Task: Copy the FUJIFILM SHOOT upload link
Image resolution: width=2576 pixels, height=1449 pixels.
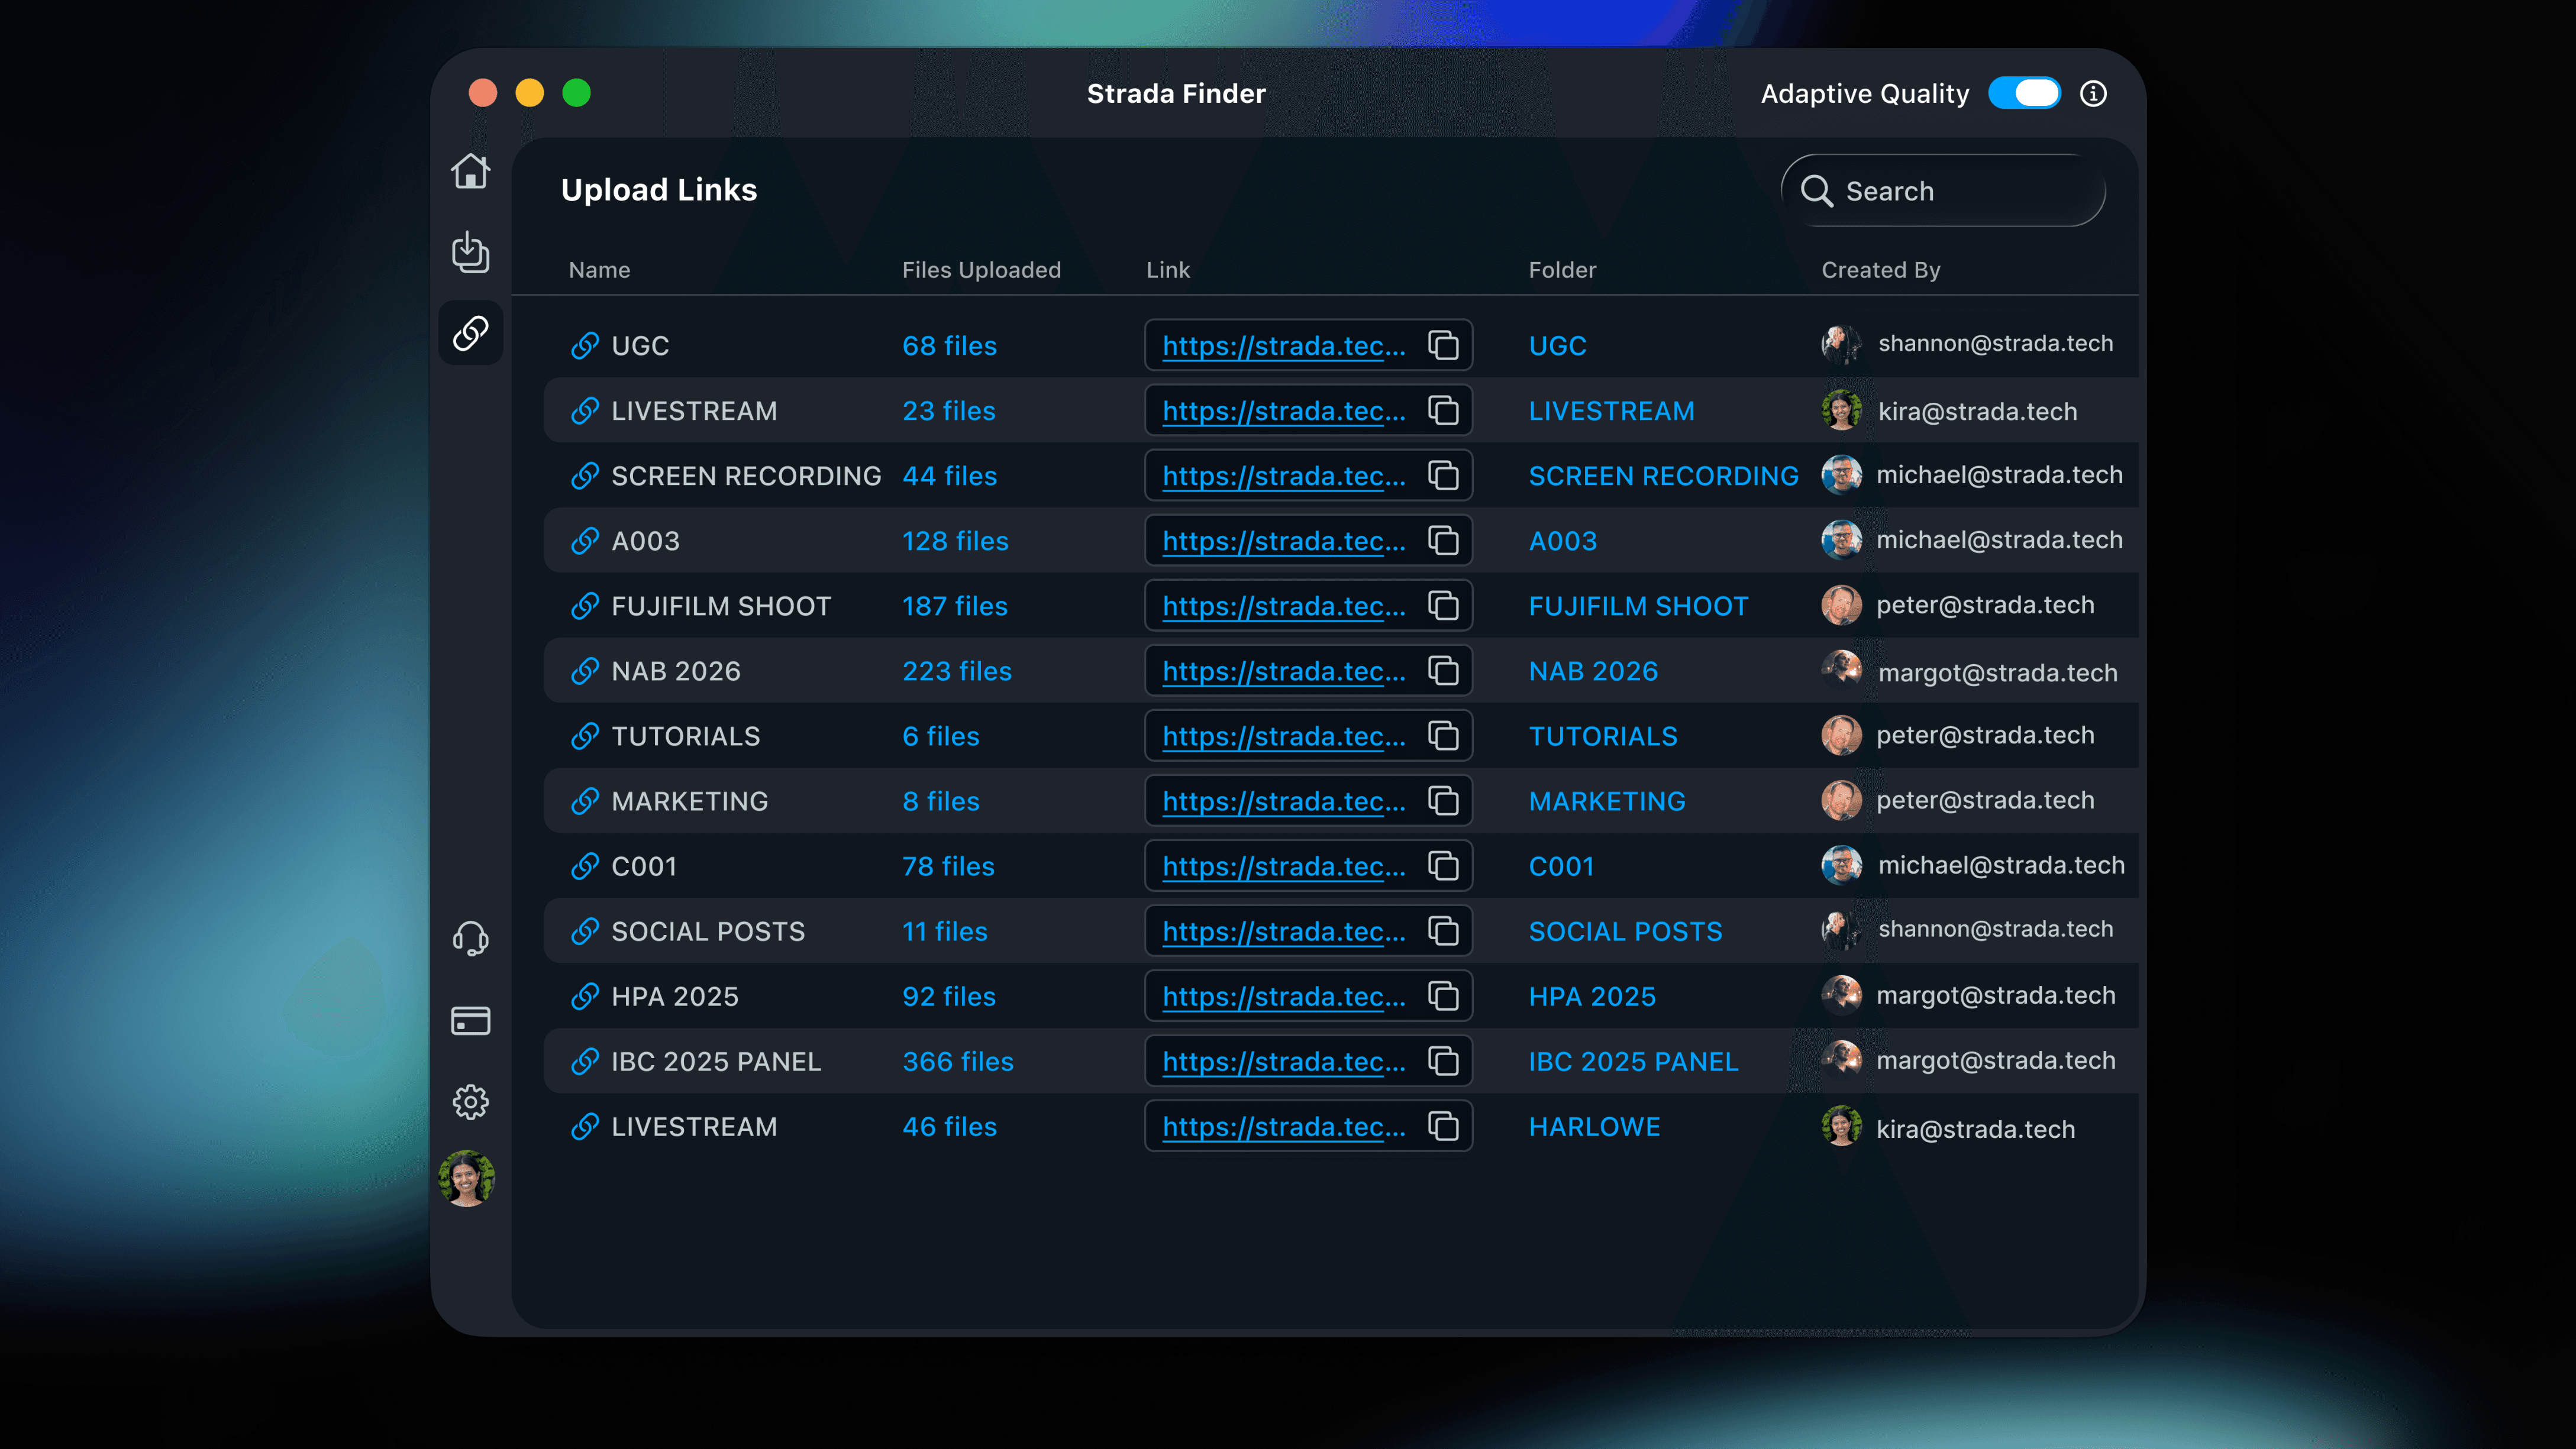Action: 1443,606
